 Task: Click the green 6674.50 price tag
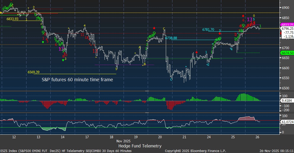tap(287, 53)
